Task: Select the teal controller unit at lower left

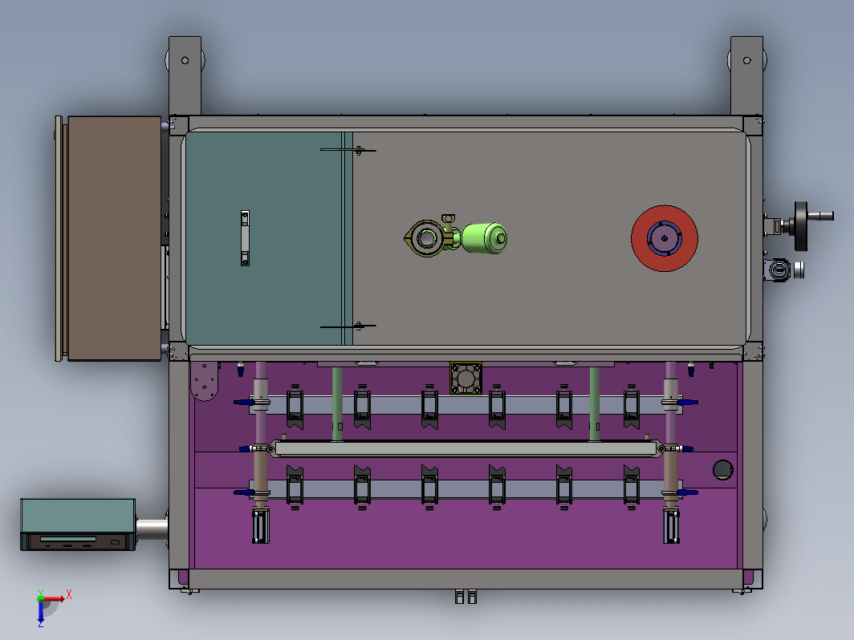Action: [x=78, y=524]
